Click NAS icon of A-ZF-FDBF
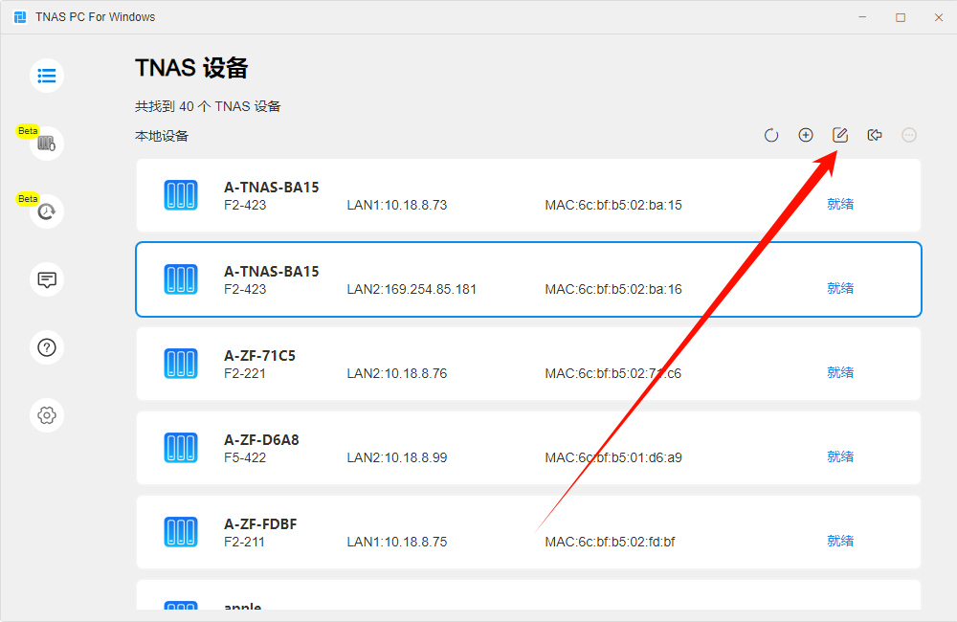 [181, 532]
